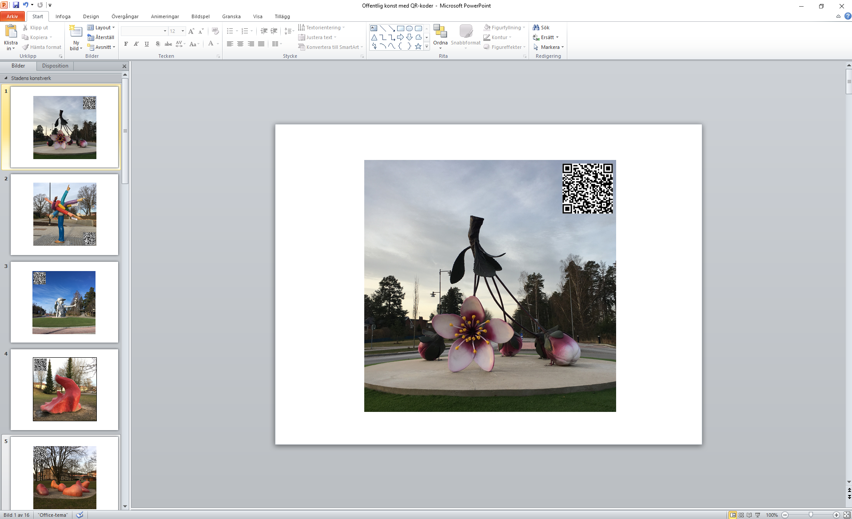
Task: Open the Ersätt dropdown
Action: pos(545,37)
